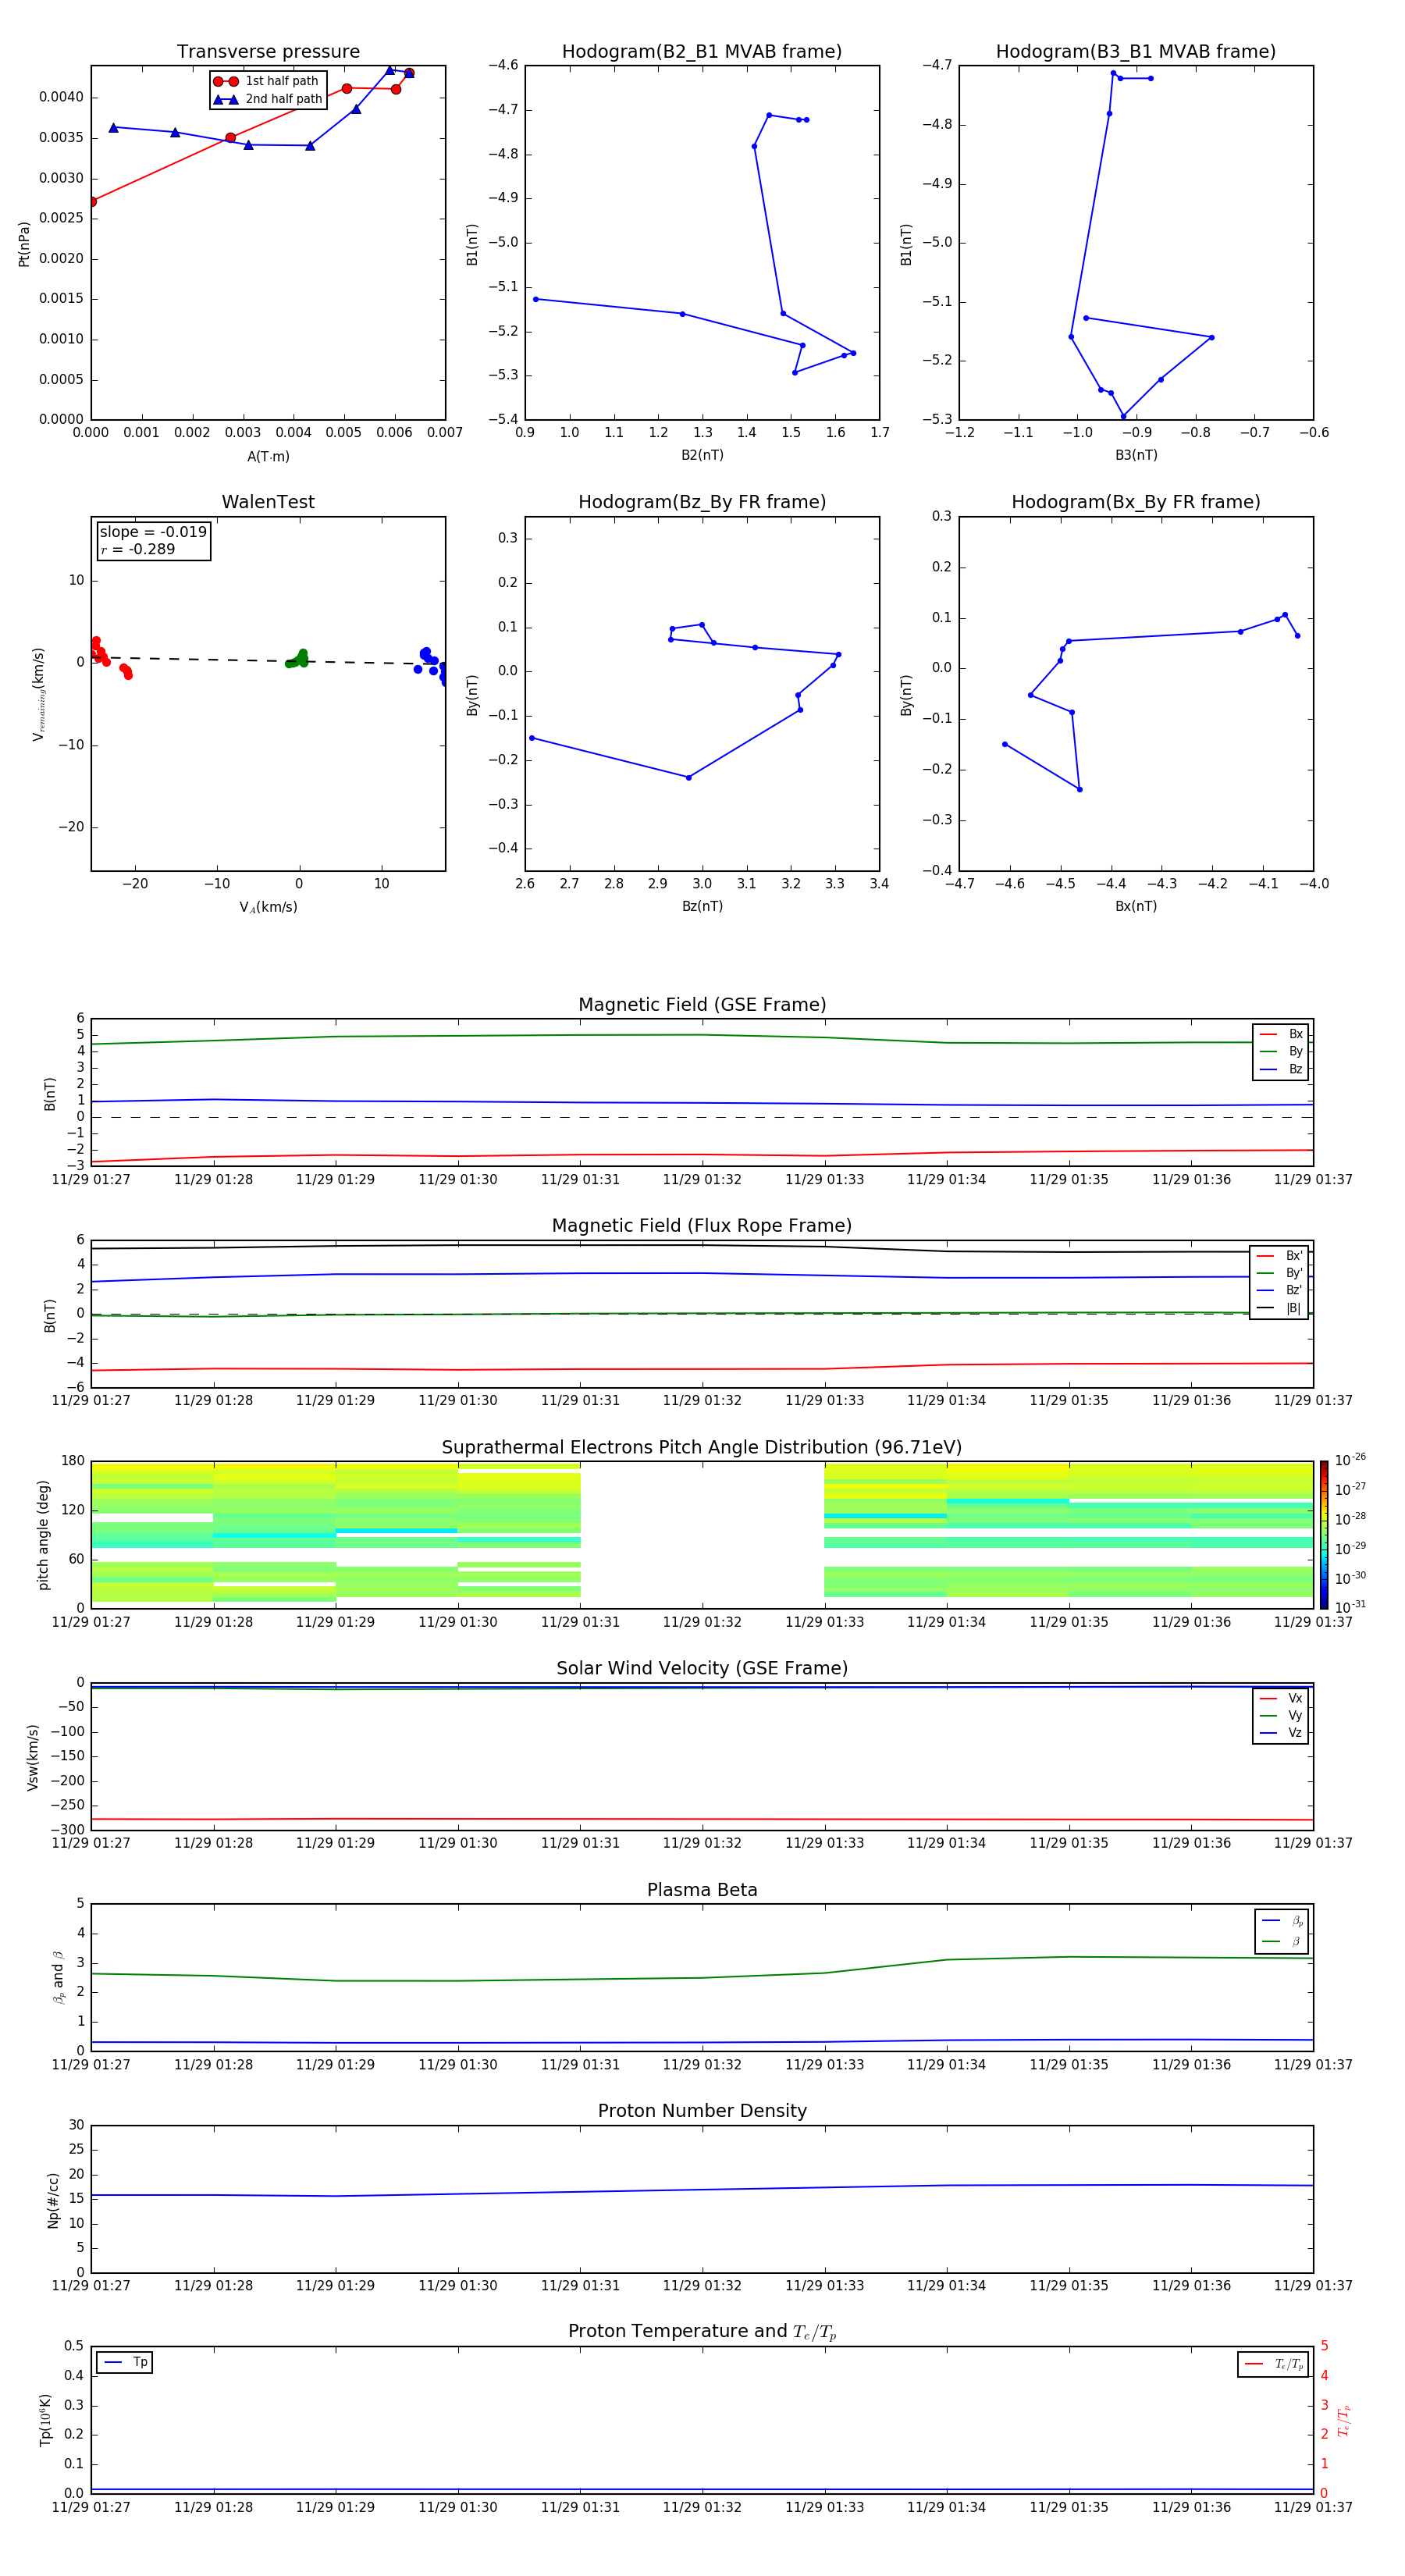Click the "Proton Temperature and Te/Tp" title
This screenshot has height=2576, width=1405.
tap(702, 2332)
